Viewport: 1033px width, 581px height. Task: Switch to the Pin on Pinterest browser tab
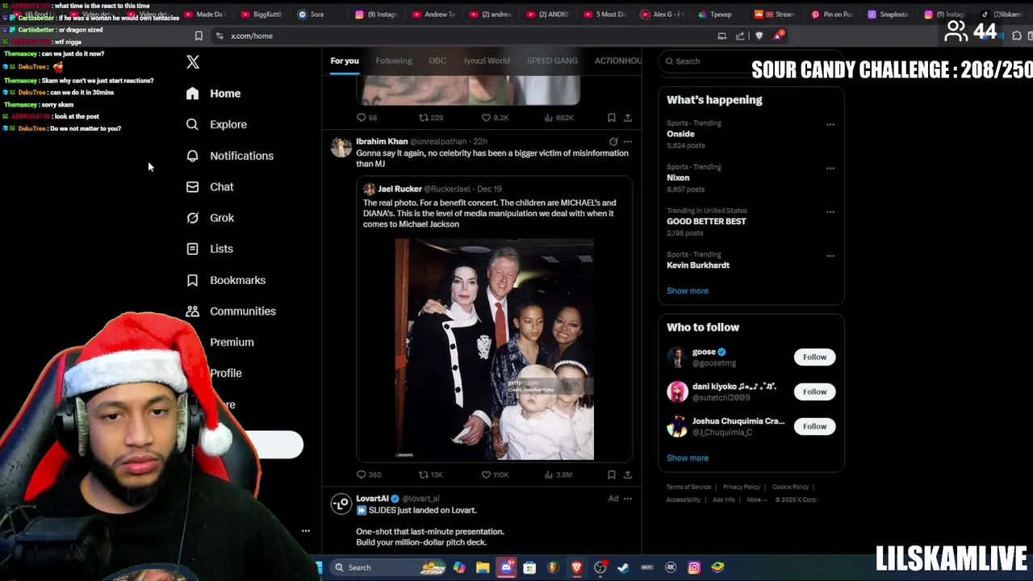point(831,14)
